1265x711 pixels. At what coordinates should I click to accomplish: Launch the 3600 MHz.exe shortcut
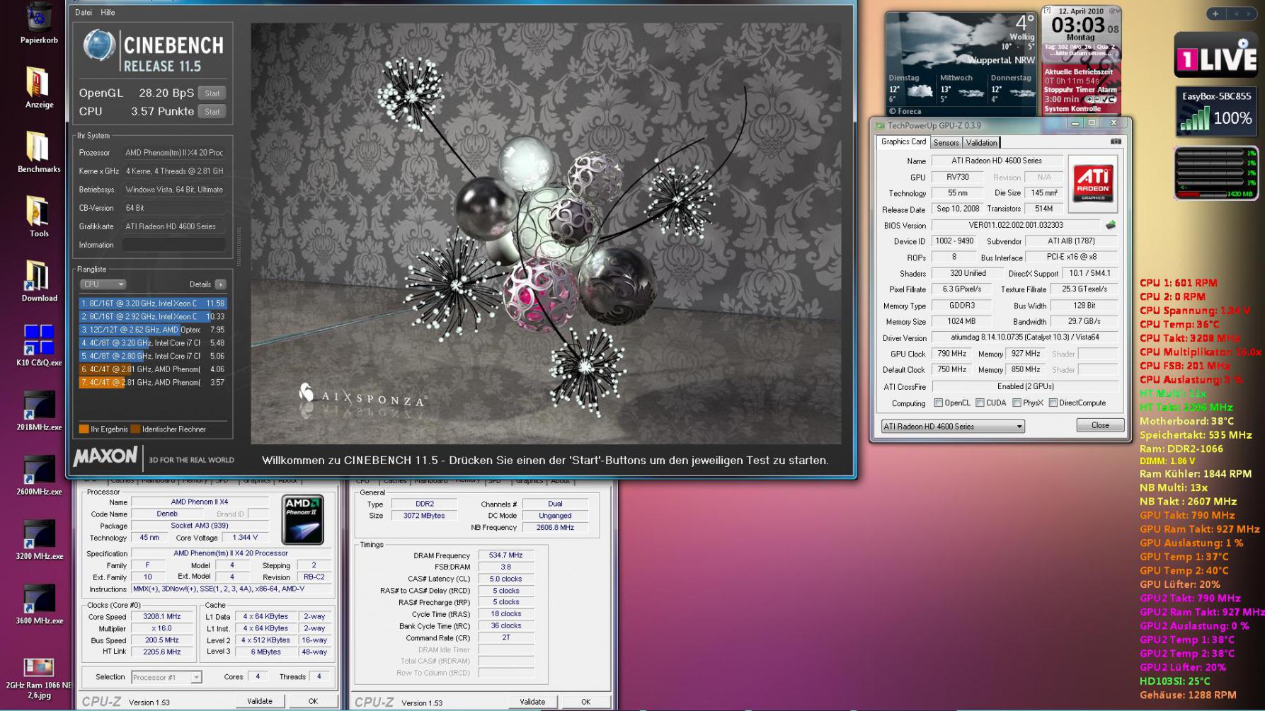click(x=38, y=598)
